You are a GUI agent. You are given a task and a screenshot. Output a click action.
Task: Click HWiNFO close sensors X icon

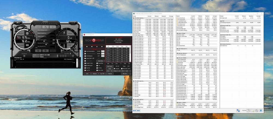click(x=261, y=111)
